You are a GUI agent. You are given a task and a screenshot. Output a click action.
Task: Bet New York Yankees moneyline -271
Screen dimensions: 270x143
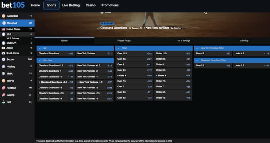tap(94, 53)
